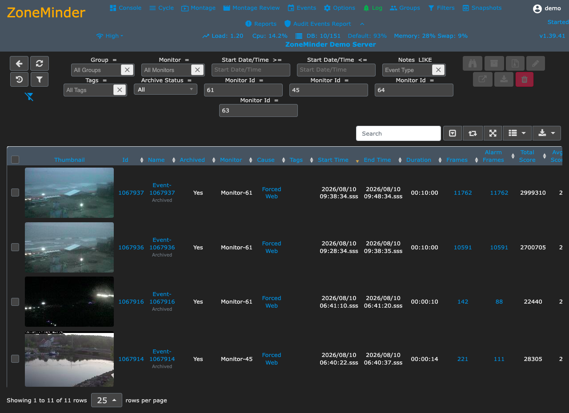Check the box for event 1067936
Image resolution: width=569 pixels, height=413 pixels.
point(15,247)
